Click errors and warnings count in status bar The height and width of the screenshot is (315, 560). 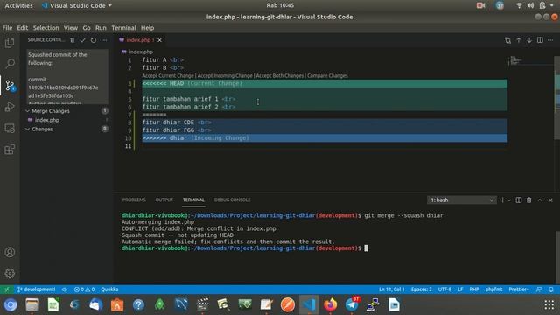(x=84, y=290)
